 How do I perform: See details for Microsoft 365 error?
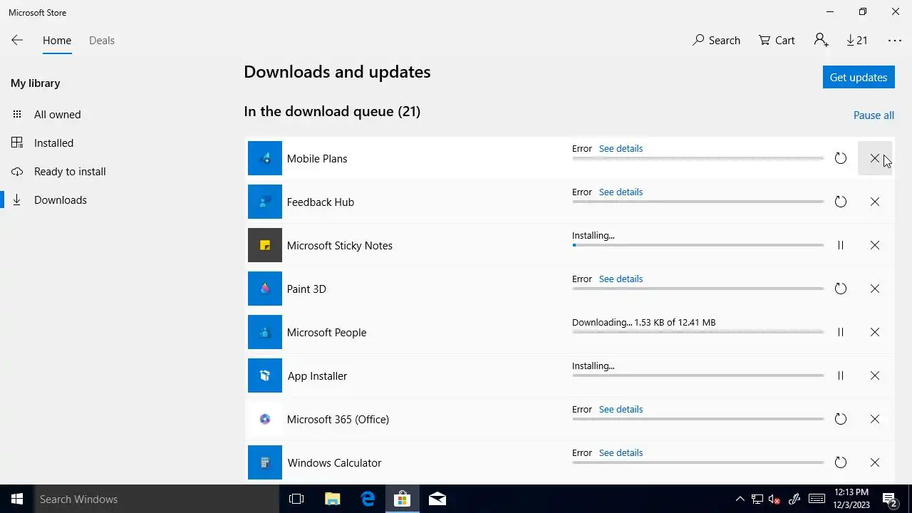[x=621, y=410]
